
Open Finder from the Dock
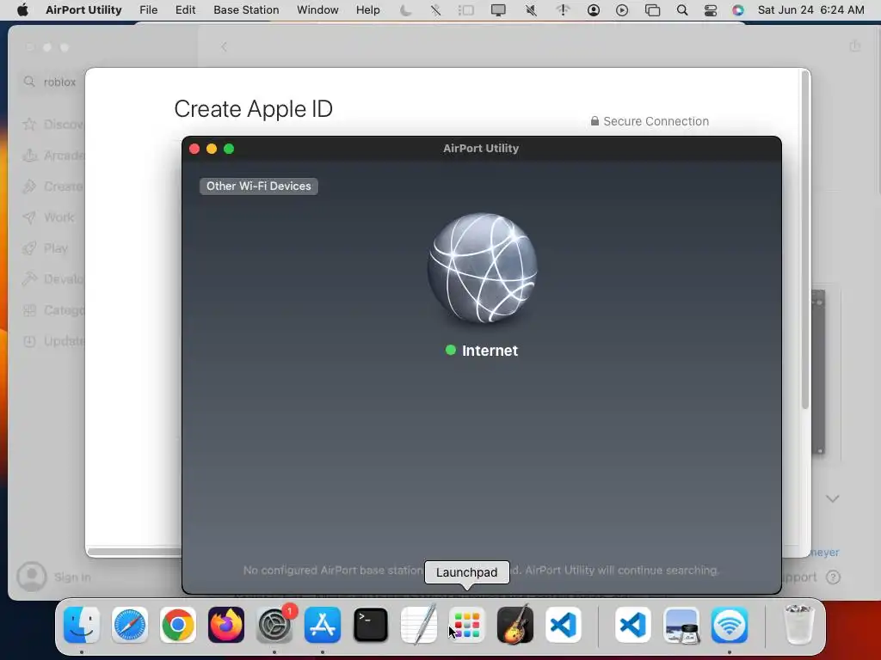click(82, 625)
